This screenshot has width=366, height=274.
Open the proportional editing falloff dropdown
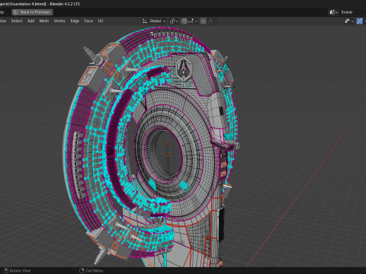pos(212,21)
